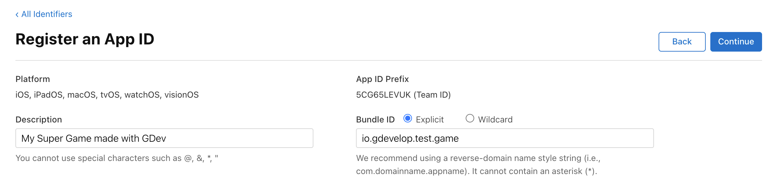The width and height of the screenshot is (784, 192).
Task: Click Continue to register the App ID
Action: coord(736,41)
